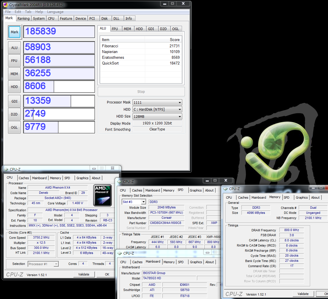Click the DRAM Frequency 800.0 MHz value
The image size is (328, 299).
[x=291, y=230]
